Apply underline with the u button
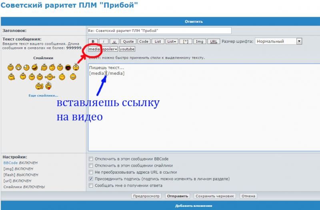Screen dimensions: 320x210 click(x=114, y=42)
